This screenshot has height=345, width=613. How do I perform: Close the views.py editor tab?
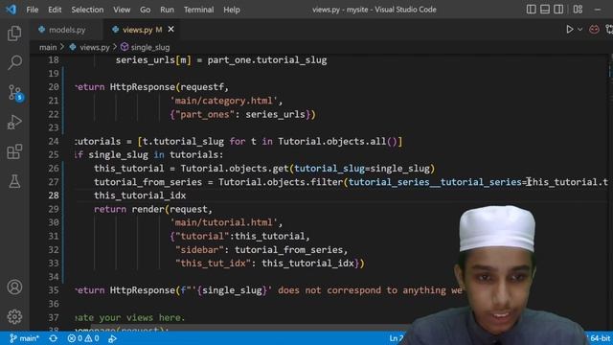(x=170, y=30)
